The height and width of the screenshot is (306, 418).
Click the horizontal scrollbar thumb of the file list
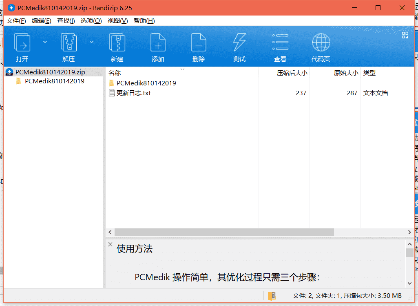coord(224,232)
